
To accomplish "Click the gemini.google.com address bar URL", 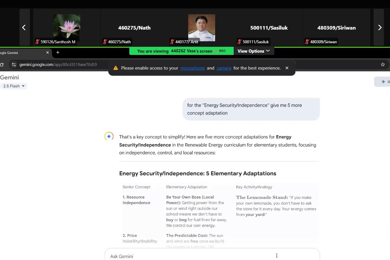I will 58,65.
